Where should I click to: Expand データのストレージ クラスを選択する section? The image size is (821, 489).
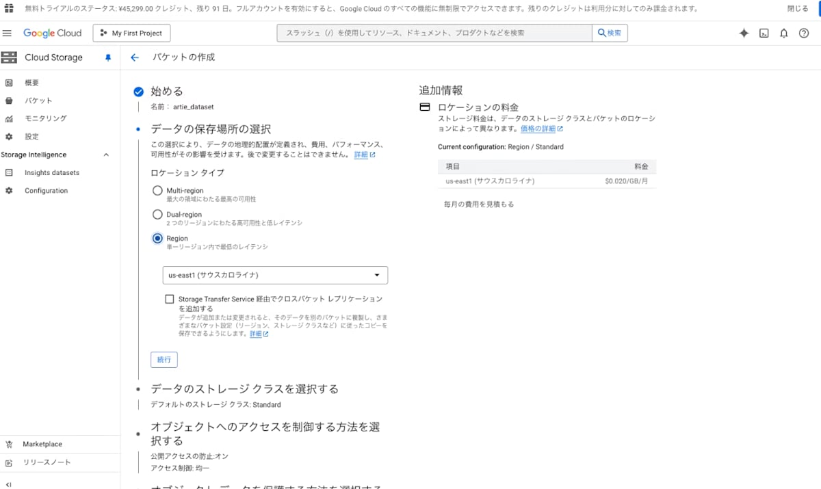pos(244,389)
